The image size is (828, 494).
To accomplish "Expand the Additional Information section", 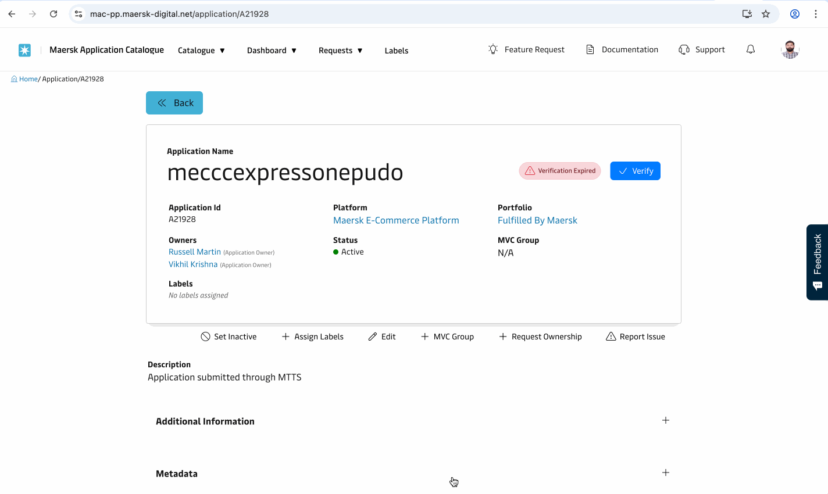I will pyautogui.click(x=665, y=420).
